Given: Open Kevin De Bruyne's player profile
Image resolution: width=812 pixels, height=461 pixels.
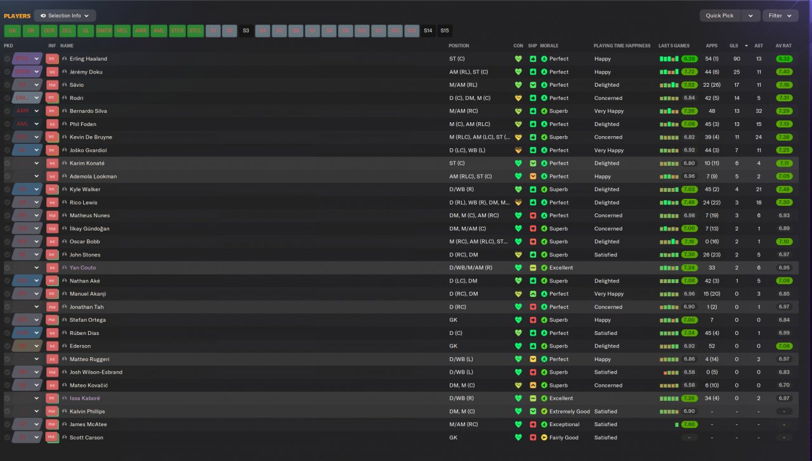Looking at the screenshot, I should [x=91, y=137].
